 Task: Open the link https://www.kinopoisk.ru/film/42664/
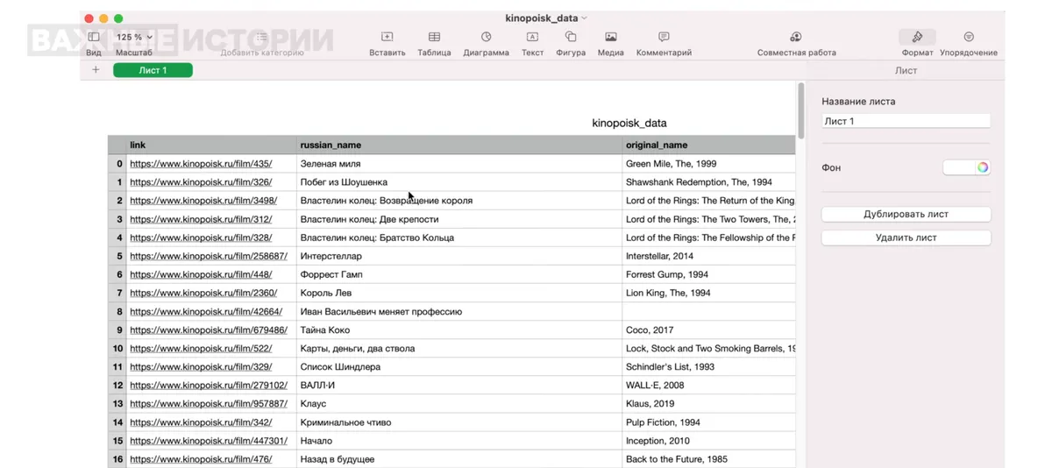206,312
